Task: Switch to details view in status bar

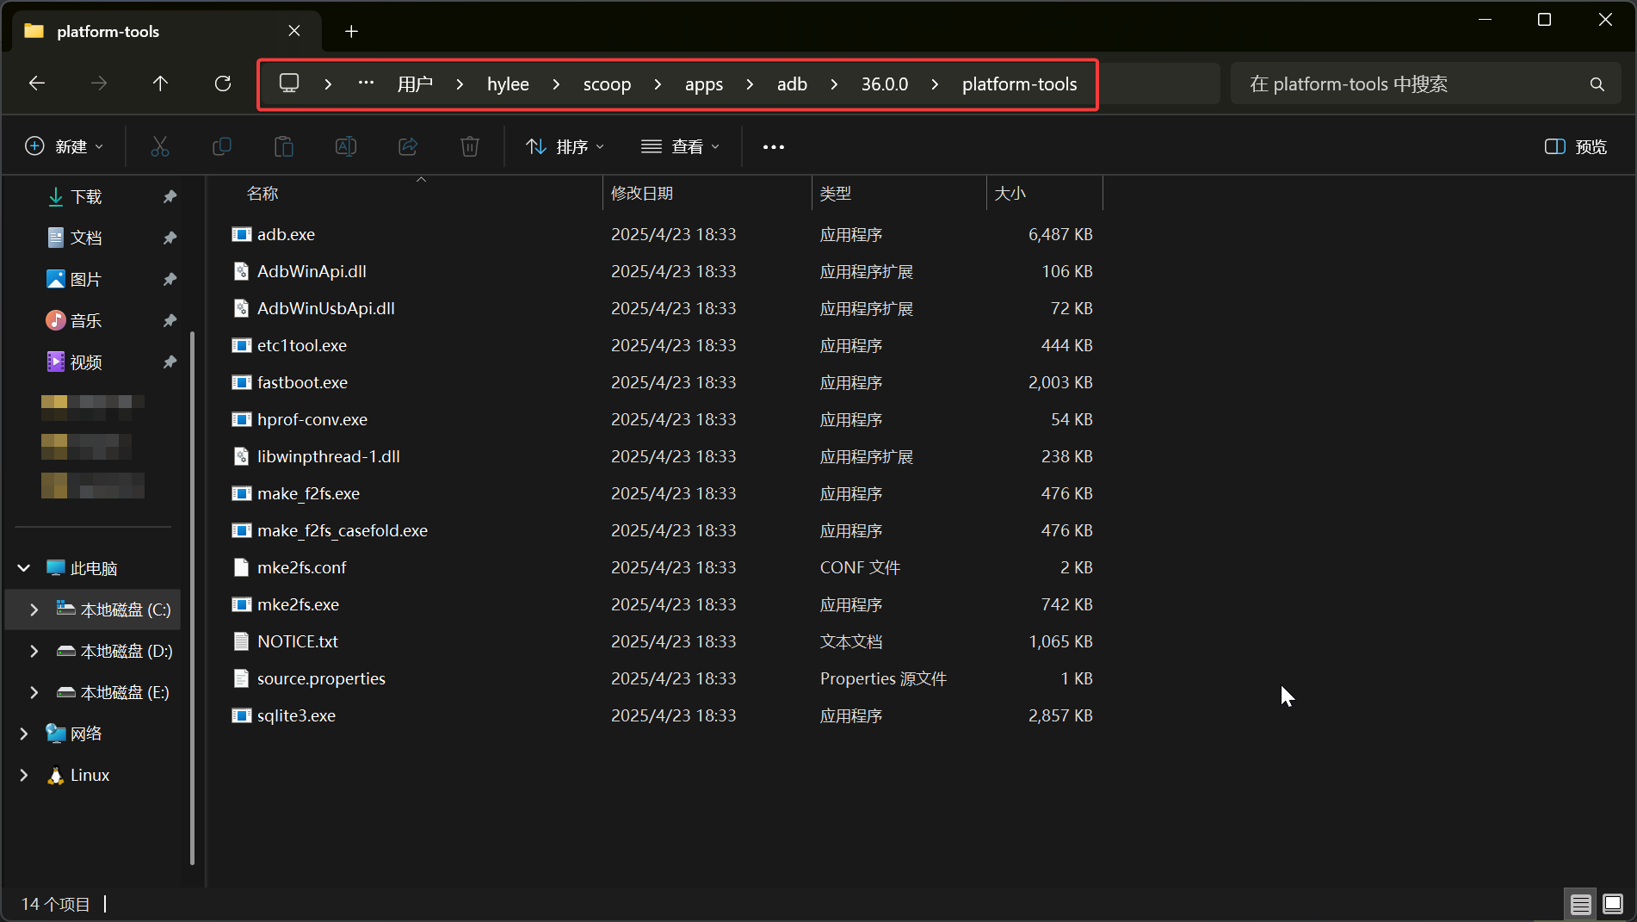Action: (1580, 904)
